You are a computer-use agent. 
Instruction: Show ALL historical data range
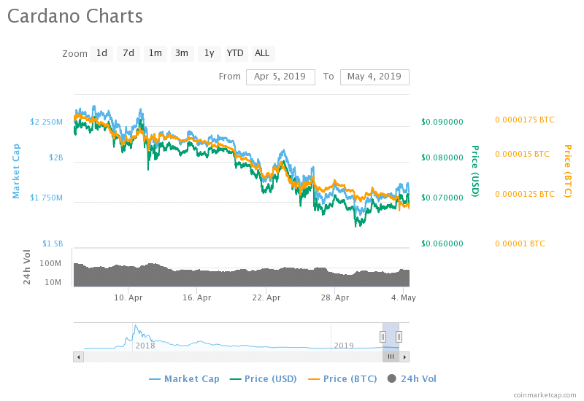point(262,53)
